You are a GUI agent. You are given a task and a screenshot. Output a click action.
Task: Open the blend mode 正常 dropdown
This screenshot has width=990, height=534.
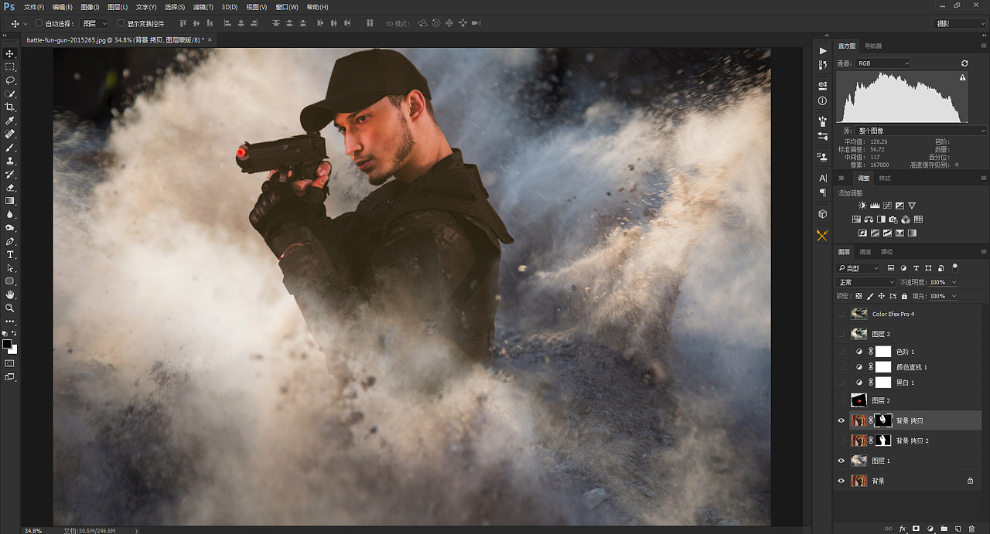pos(865,282)
